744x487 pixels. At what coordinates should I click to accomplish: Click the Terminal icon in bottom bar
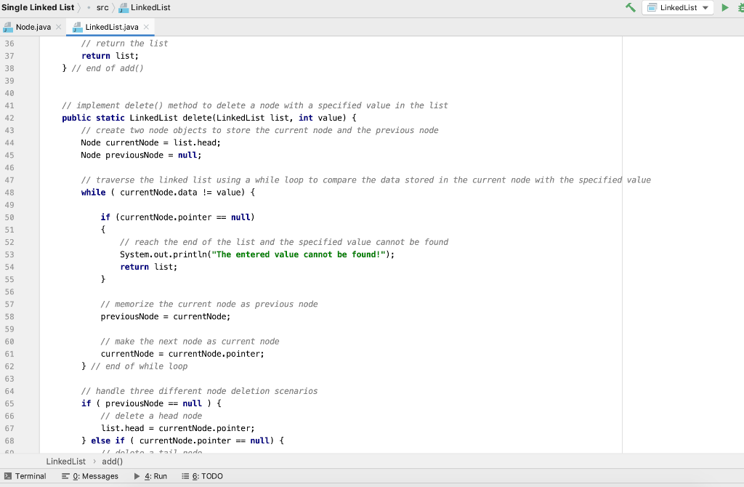(8, 476)
